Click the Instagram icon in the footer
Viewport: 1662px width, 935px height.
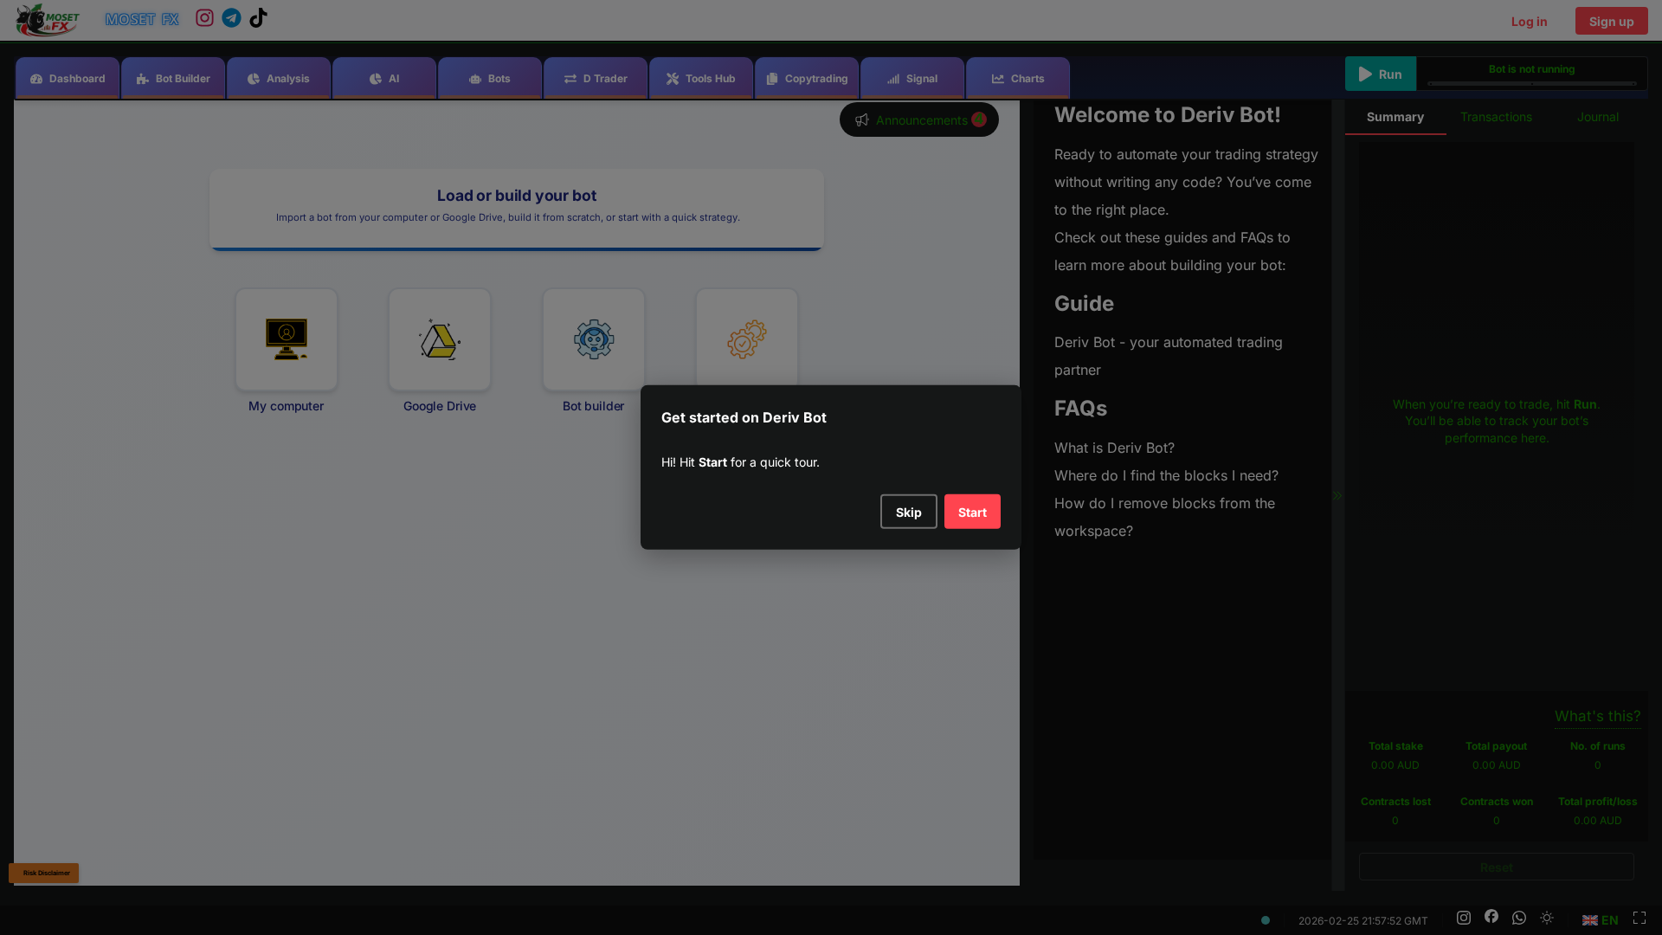tap(1462, 918)
